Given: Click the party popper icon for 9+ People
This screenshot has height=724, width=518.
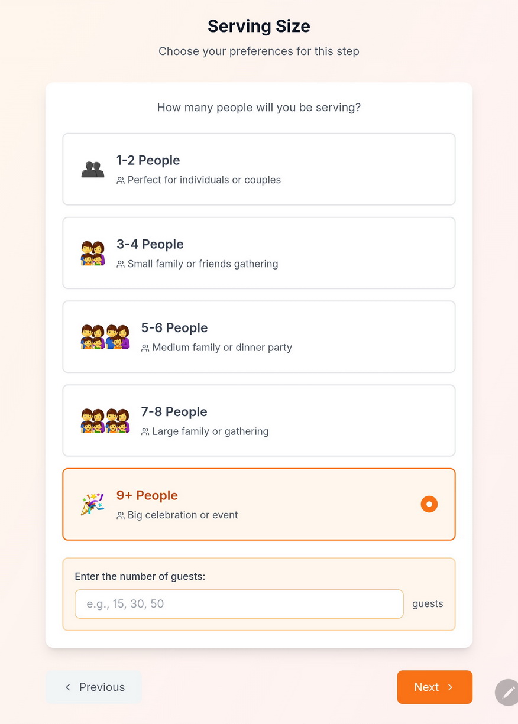Looking at the screenshot, I should tap(92, 504).
